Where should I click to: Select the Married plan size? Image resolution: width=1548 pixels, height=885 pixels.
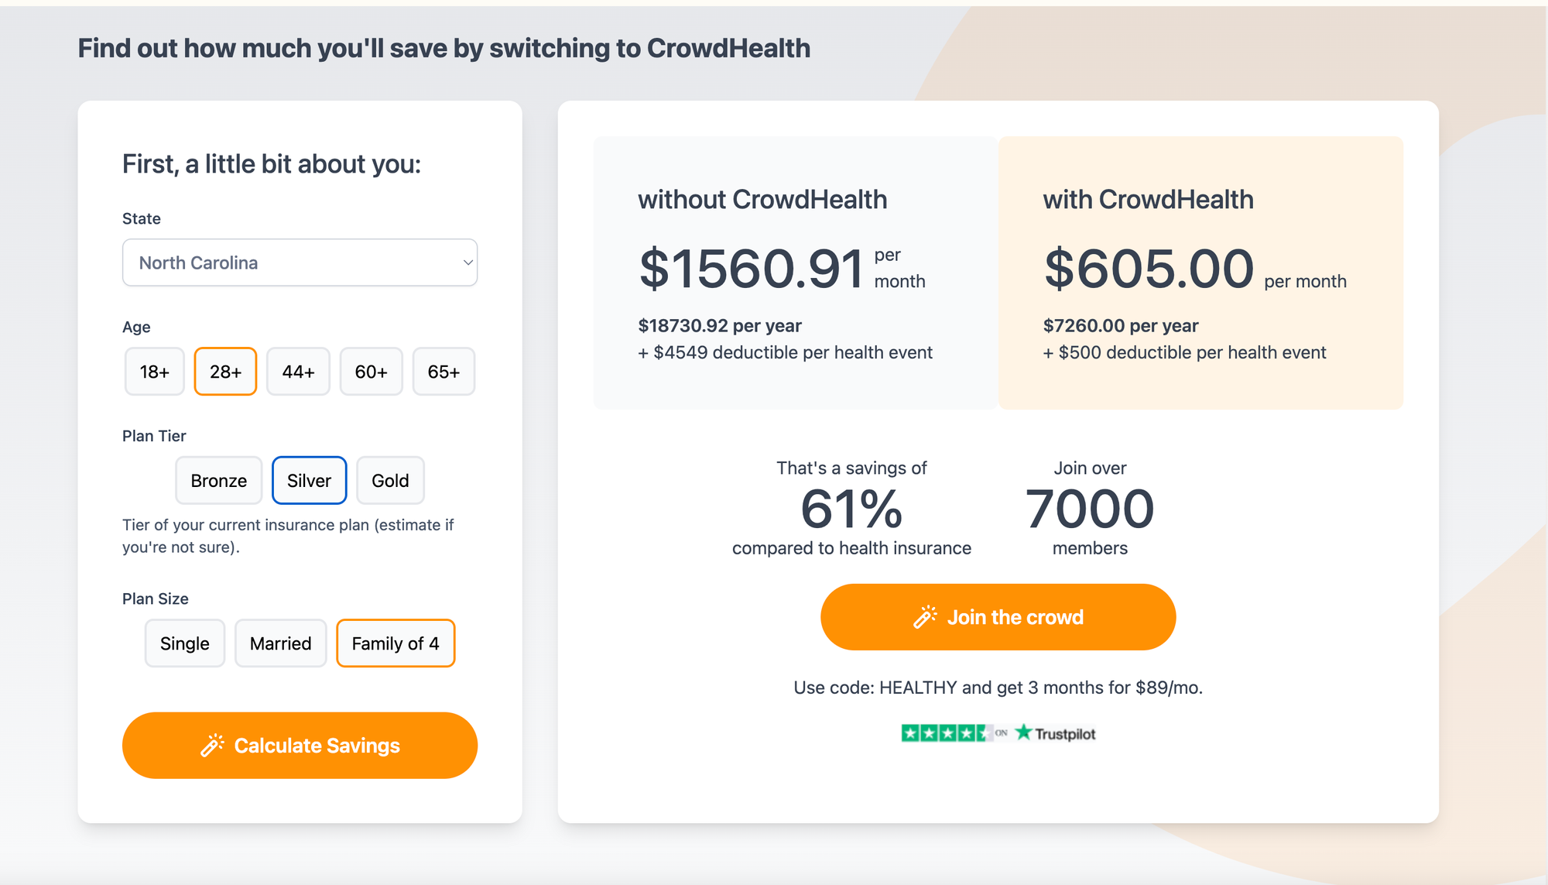[280, 643]
